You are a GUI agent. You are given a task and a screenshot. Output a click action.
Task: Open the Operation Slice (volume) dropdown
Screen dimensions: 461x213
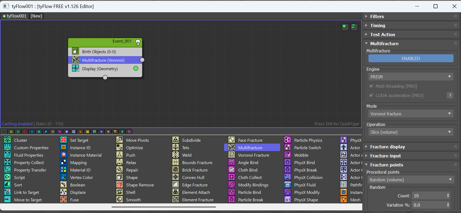[x=411, y=132]
